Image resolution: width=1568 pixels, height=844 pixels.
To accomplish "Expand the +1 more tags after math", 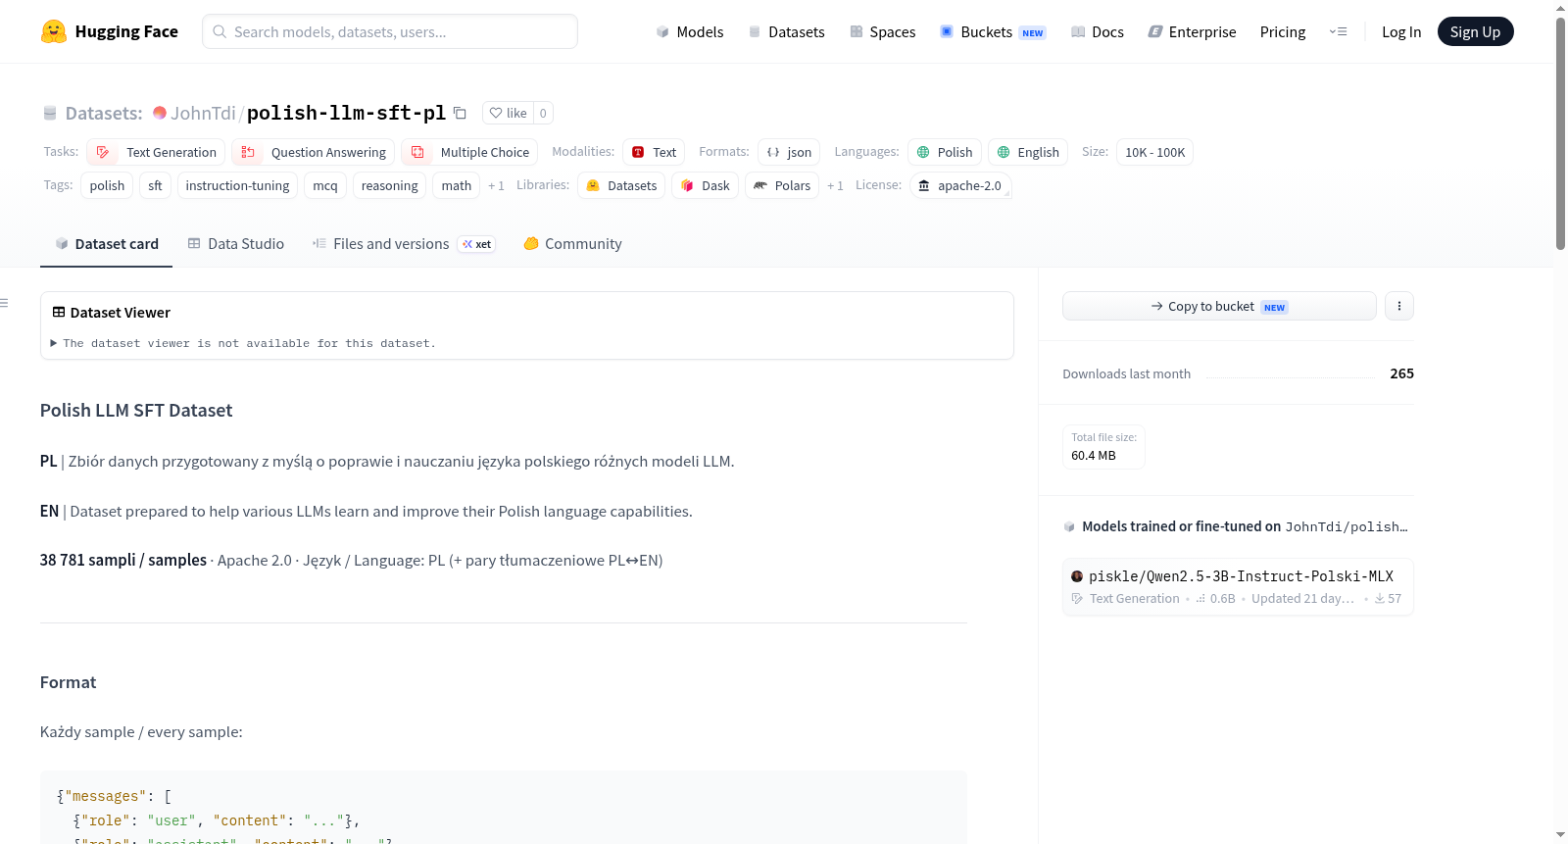I will [x=496, y=186].
